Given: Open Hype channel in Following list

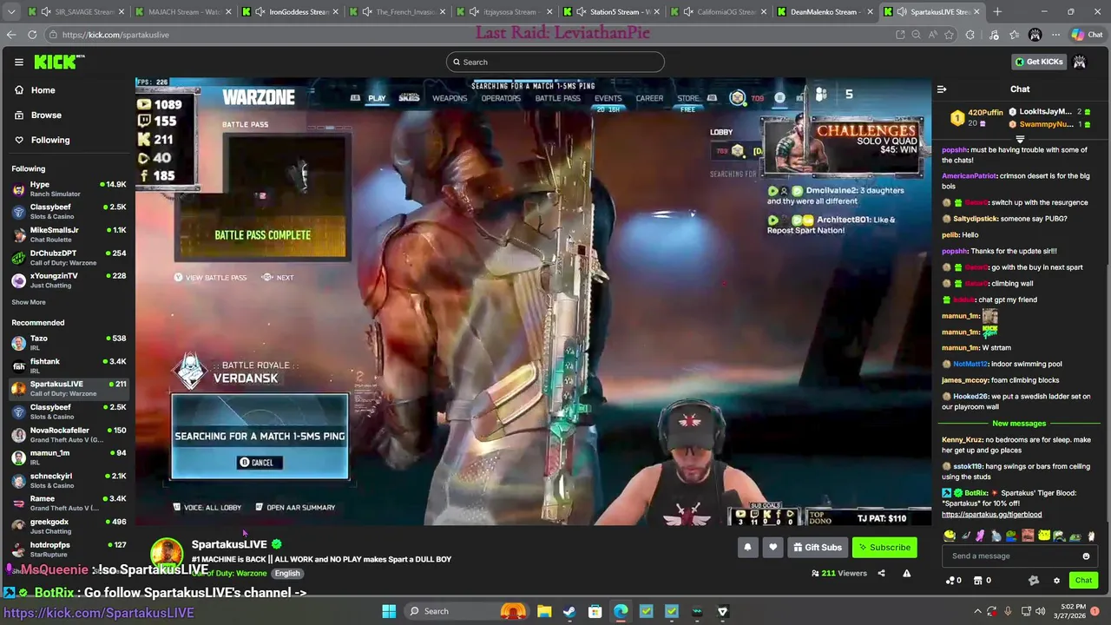Looking at the screenshot, I should click(x=68, y=189).
